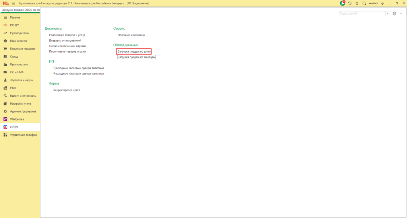The width and height of the screenshot is (407, 218).
Task: Select the Налоги и отчетность menu label
Action: coord(23,96)
